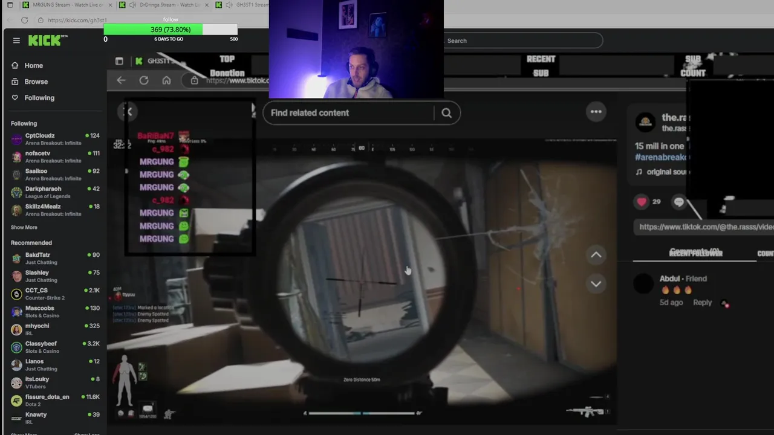The width and height of the screenshot is (774, 435).
Task: Click CCT_CS channel avatar
Action: (x=16, y=294)
